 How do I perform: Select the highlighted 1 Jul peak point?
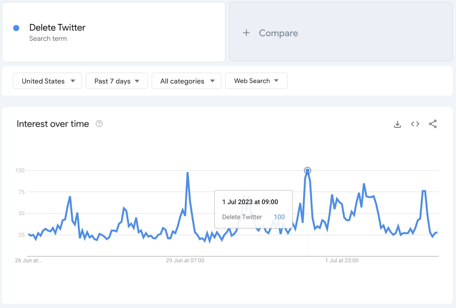pyautogui.click(x=307, y=171)
